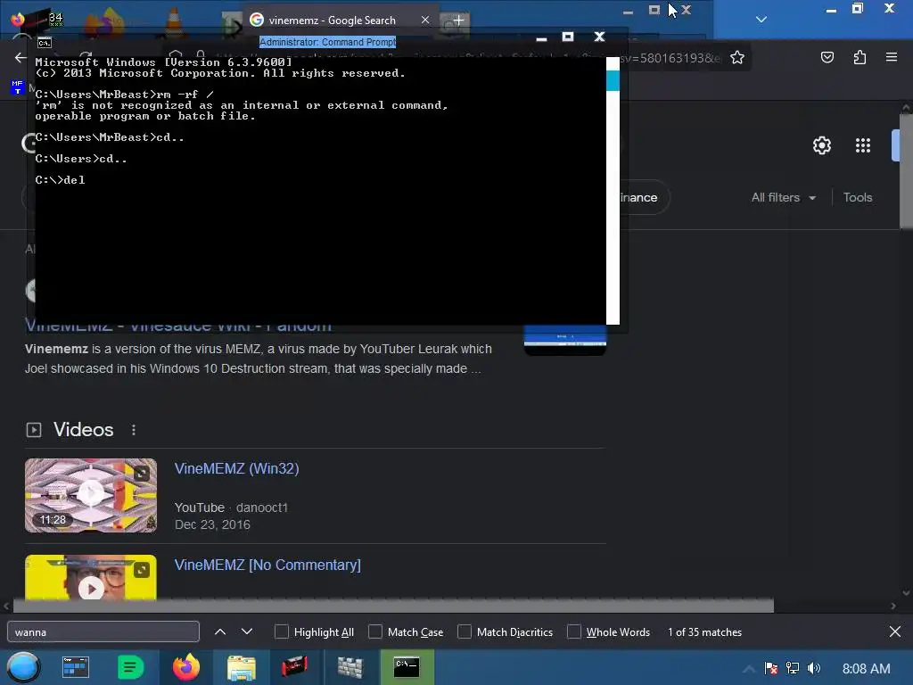The image size is (913, 685).
Task: Open a new Firefox tab with the plus button
Action: 458,21
